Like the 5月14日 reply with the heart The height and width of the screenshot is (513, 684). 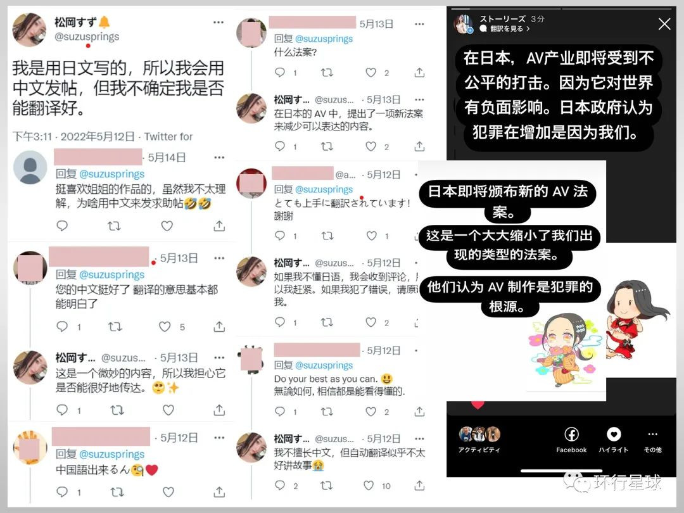(167, 225)
